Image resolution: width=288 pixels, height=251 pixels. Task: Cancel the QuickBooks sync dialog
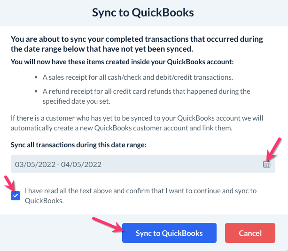click(250, 233)
